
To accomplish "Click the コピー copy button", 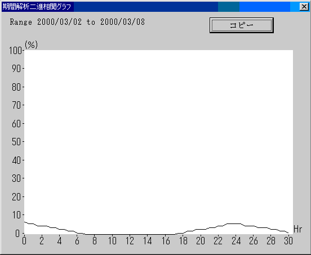I will [x=242, y=25].
